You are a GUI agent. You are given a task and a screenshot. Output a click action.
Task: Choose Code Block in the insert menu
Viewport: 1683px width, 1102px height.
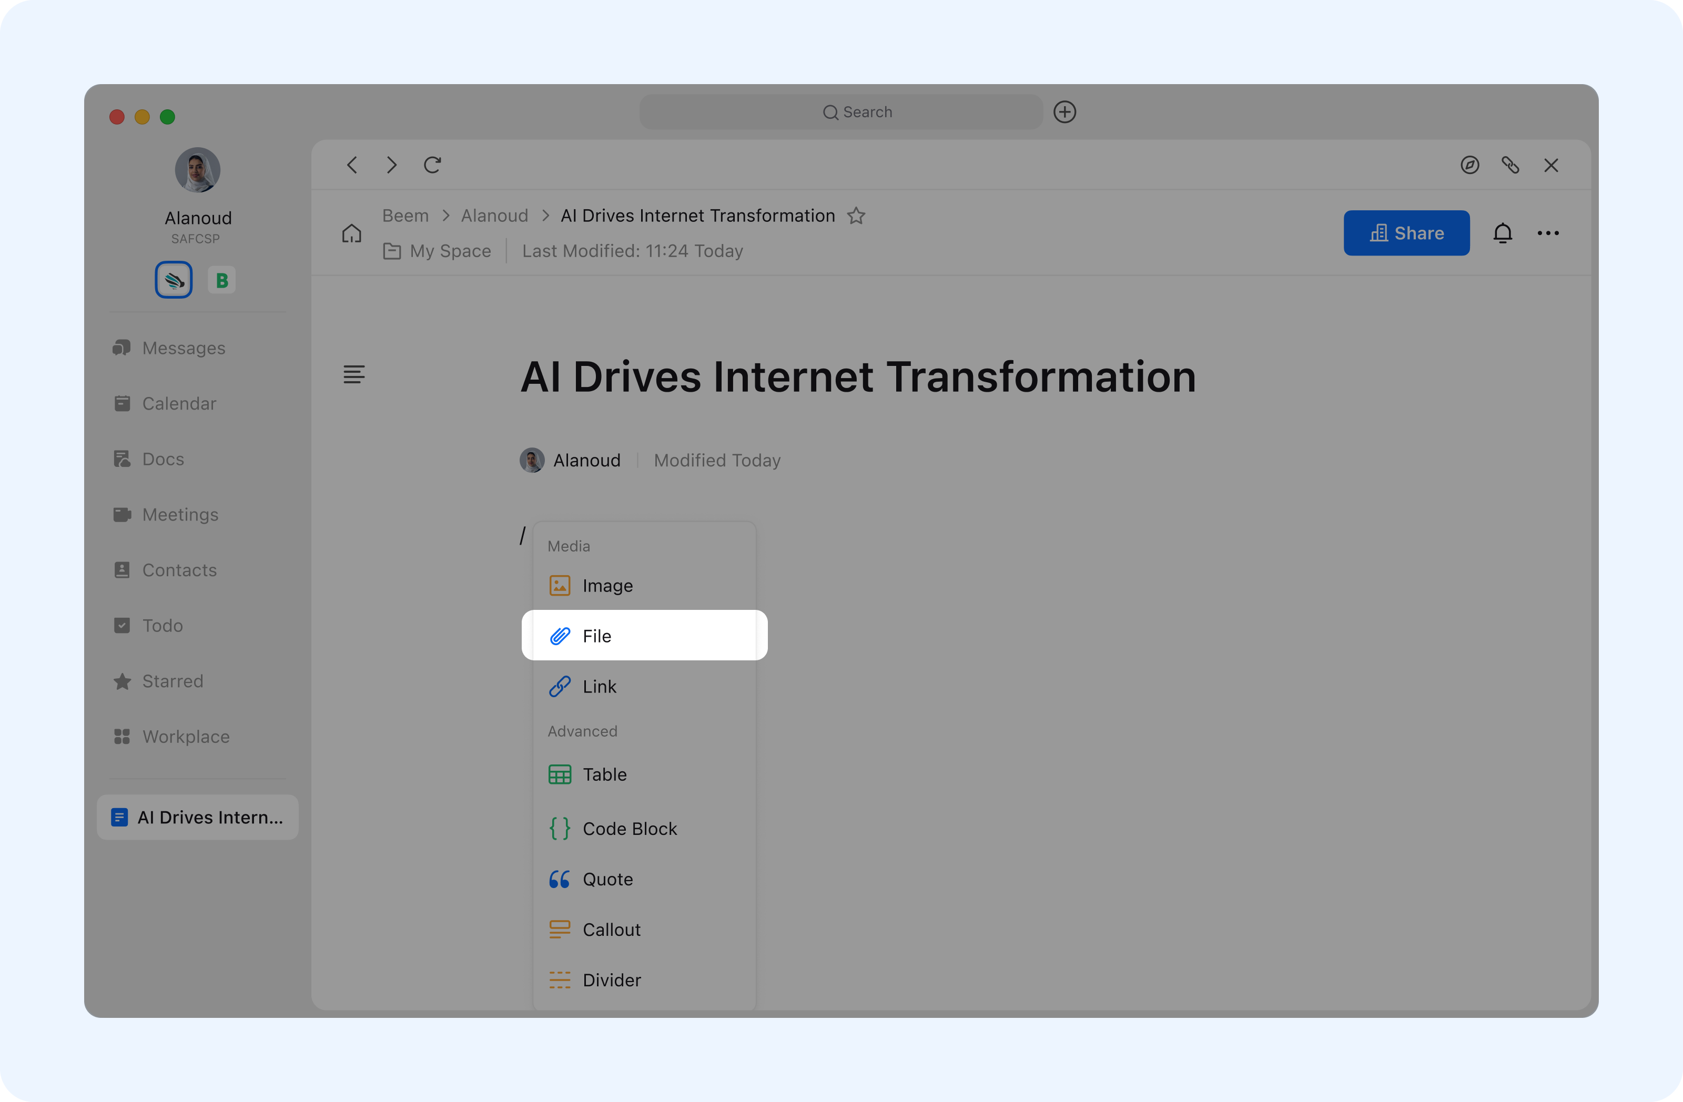click(630, 829)
